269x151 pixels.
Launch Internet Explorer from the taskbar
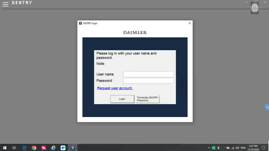[x=54, y=148]
